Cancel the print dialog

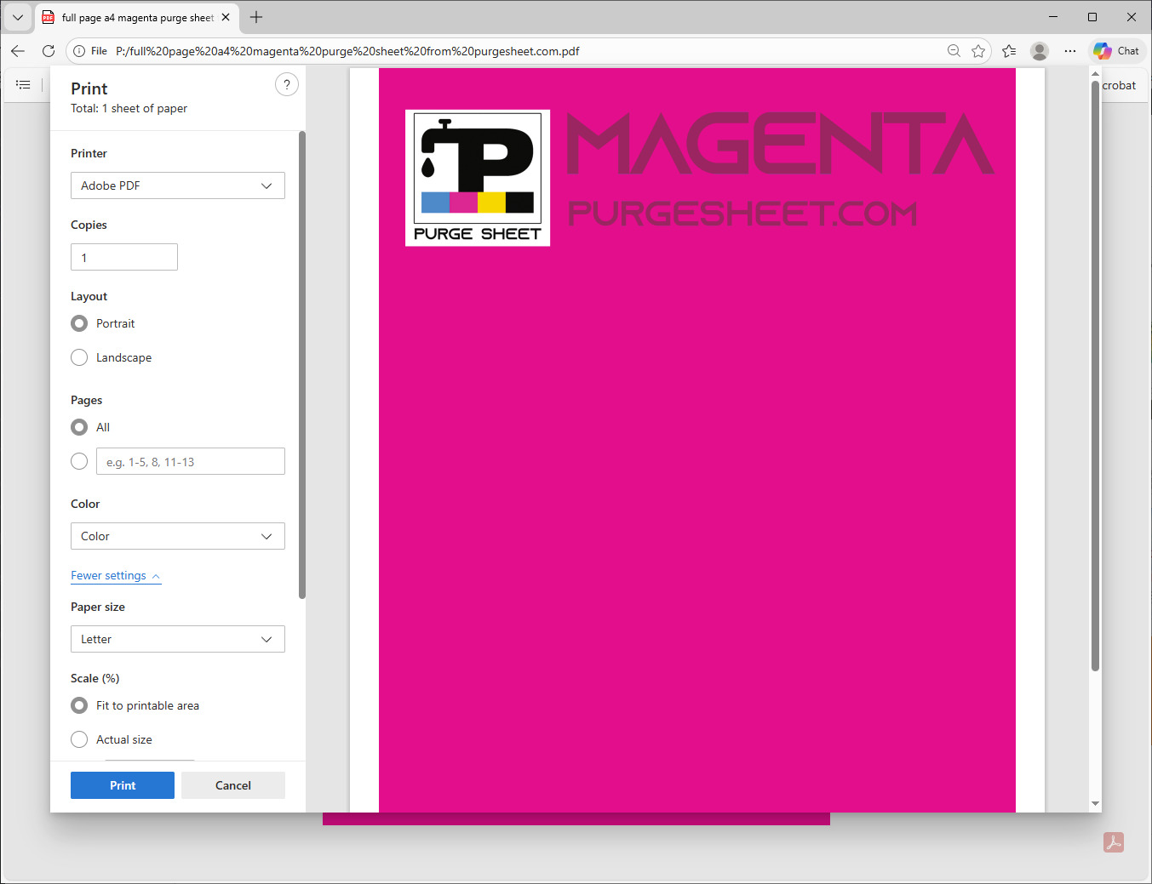coord(233,785)
